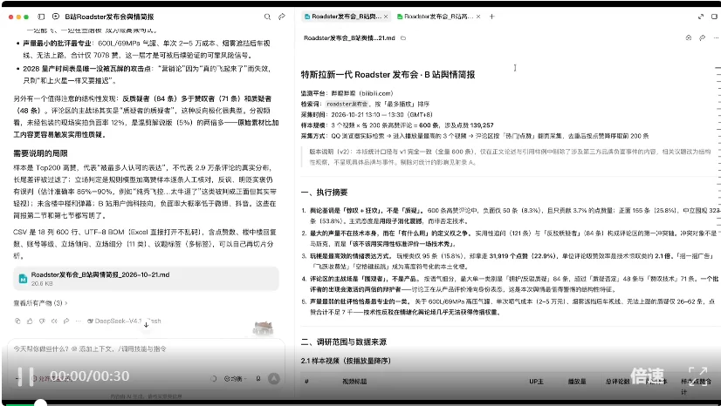Open the folder icon beside the file name
This screenshot has height=406, width=721.
coord(403,38)
